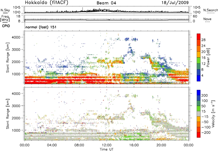Click the 'CPID' label
This screenshot has width=218, height=151.
6,26
